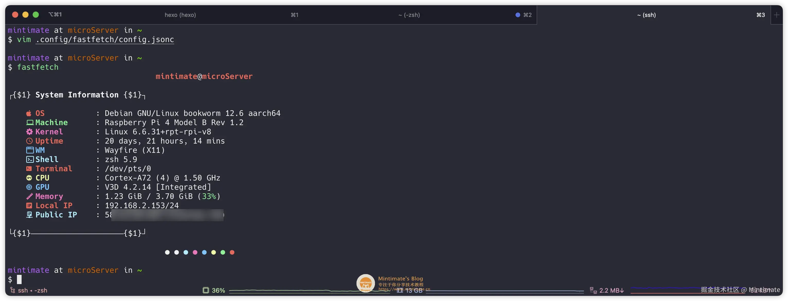Click the terminal cursor at the prompt
The image size is (788, 301).
pos(19,279)
